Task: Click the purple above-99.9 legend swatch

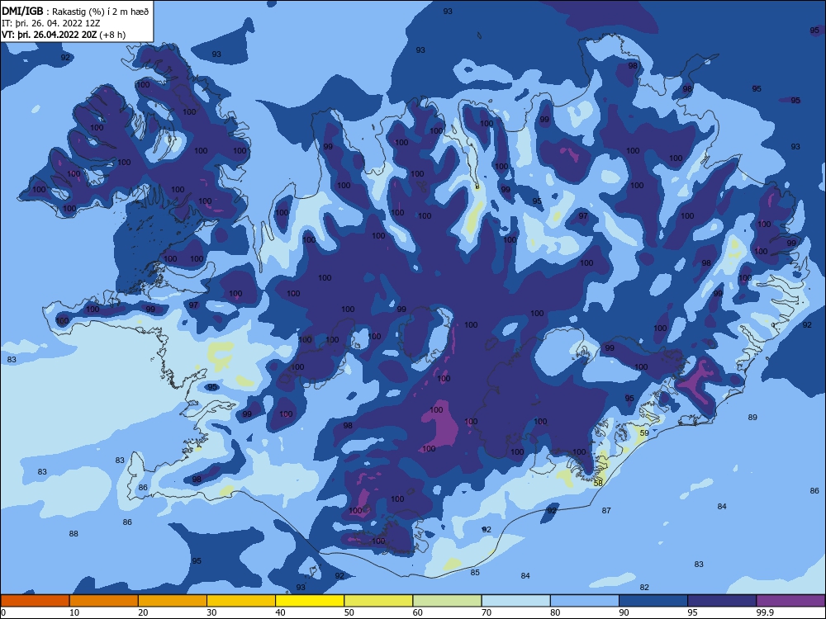Action: pyautogui.click(x=790, y=601)
